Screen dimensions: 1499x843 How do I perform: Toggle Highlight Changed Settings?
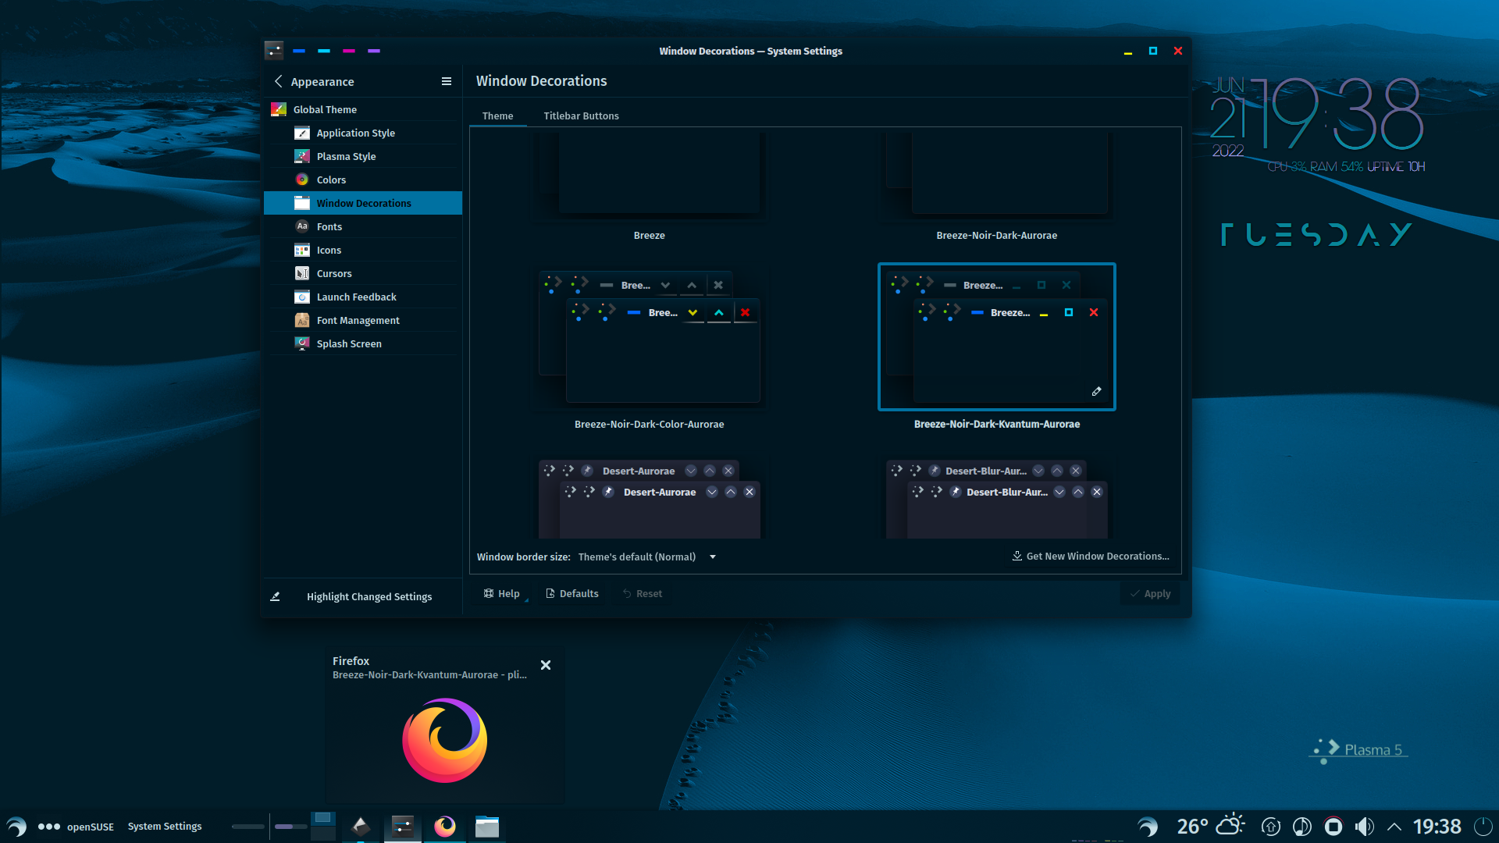(x=363, y=596)
